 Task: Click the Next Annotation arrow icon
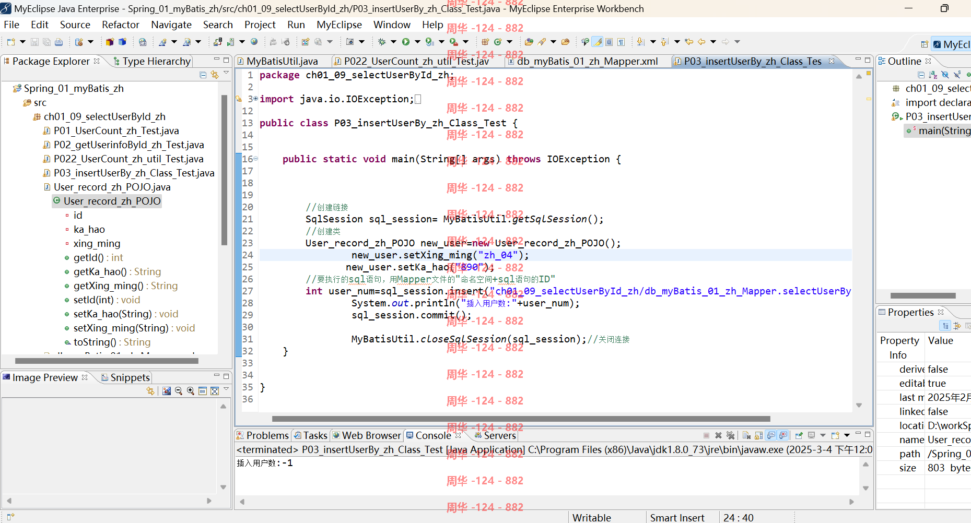click(641, 42)
